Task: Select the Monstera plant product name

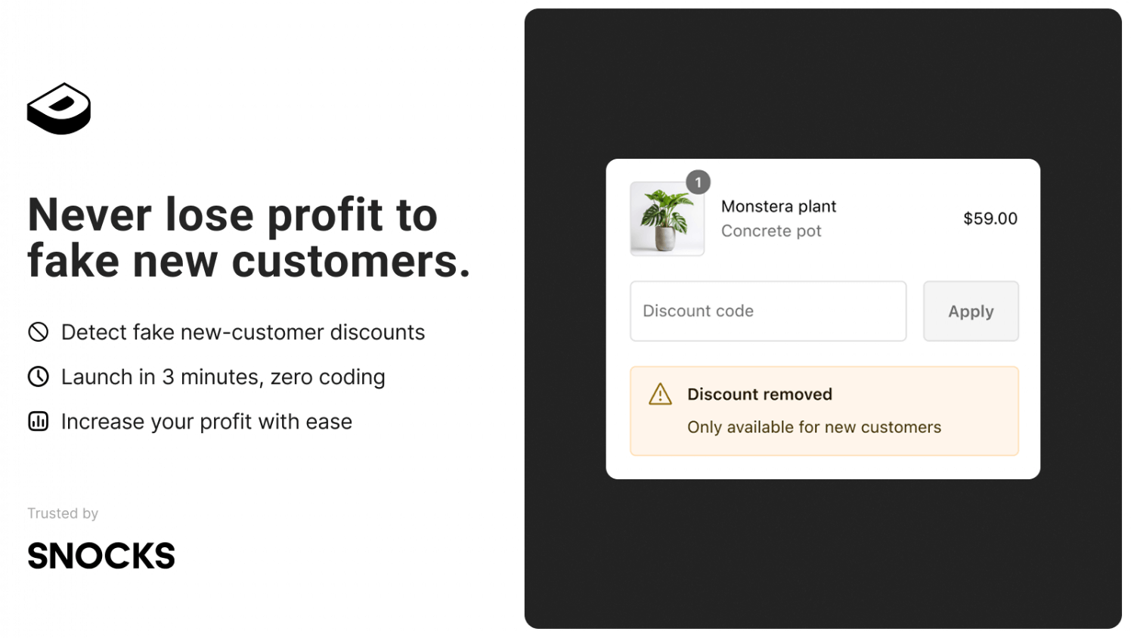Action: (779, 206)
